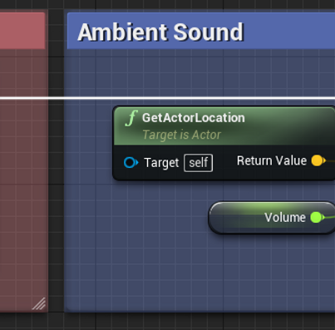Viewport: 335px width, 330px height.
Task: Click the function icon on GetActorLocation
Action: pos(131,118)
